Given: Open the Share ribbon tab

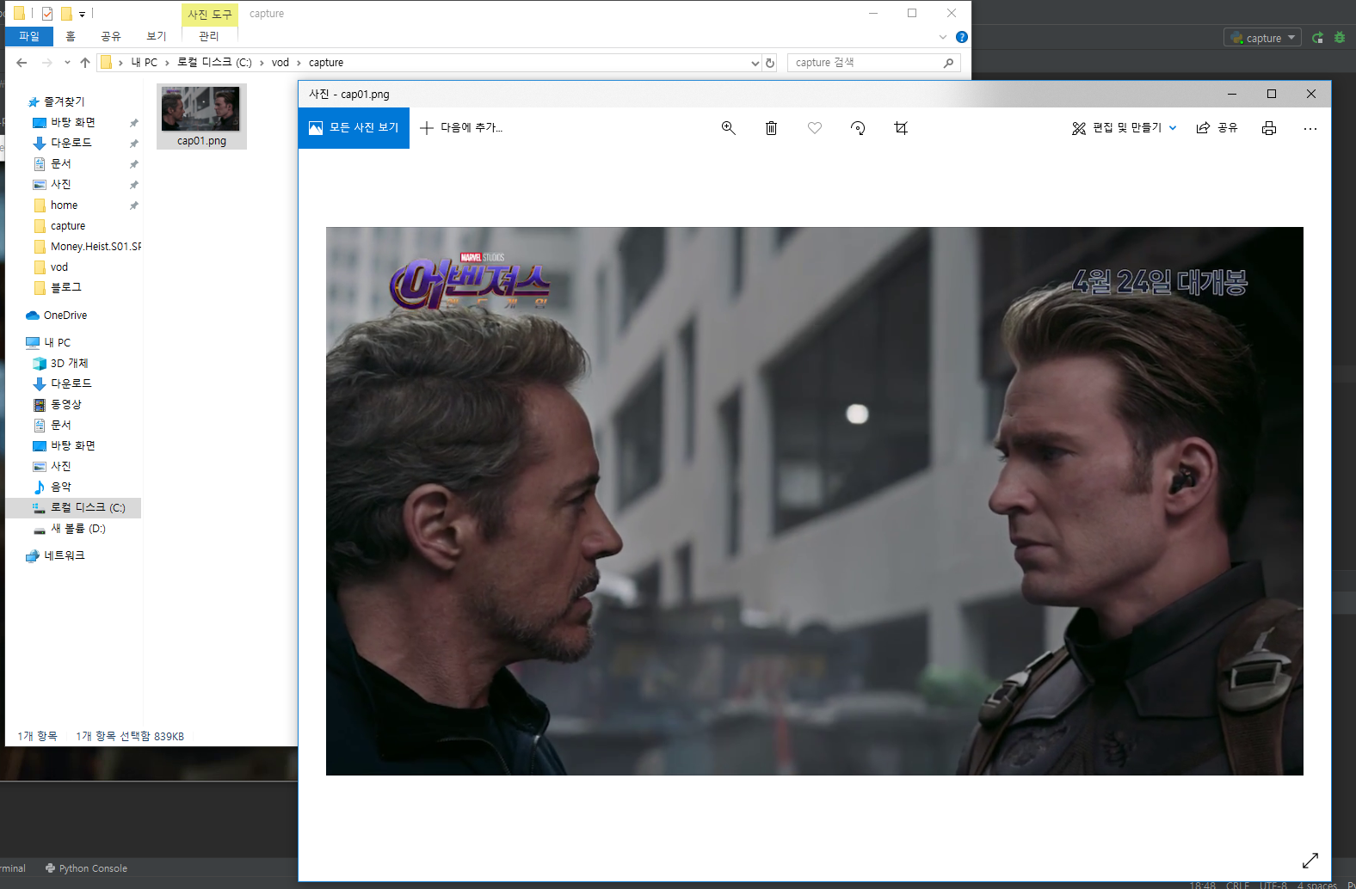Looking at the screenshot, I should 111,36.
